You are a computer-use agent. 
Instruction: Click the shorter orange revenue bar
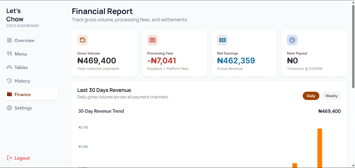pyautogui.click(x=295, y=165)
